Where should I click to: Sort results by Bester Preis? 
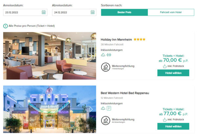tap(124, 12)
